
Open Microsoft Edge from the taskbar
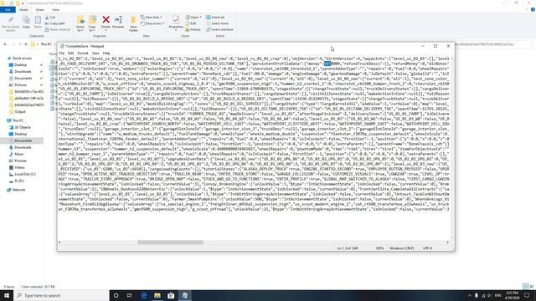coord(143,295)
